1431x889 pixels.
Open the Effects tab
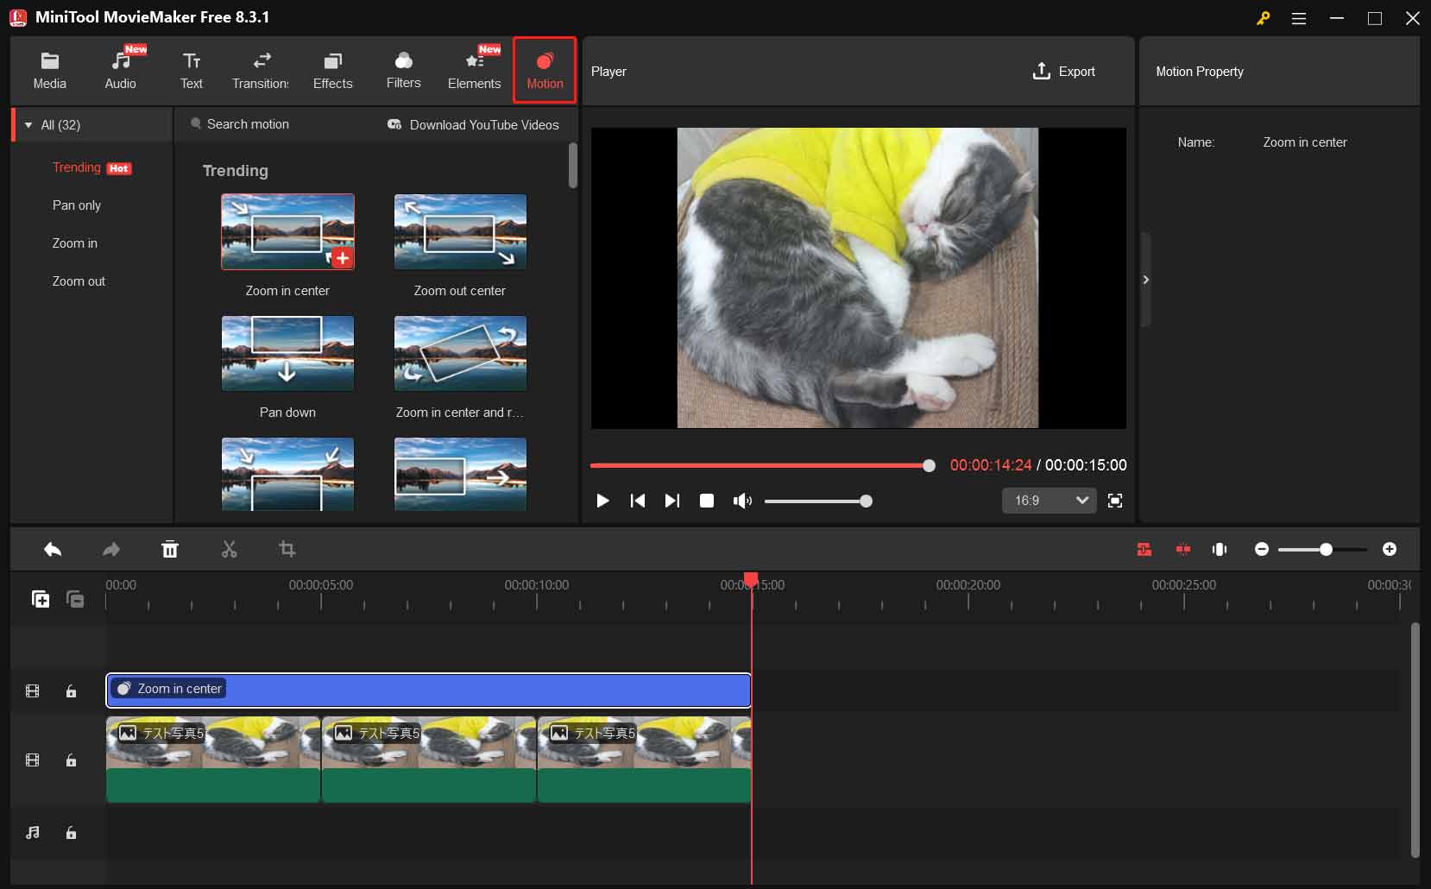coord(332,71)
